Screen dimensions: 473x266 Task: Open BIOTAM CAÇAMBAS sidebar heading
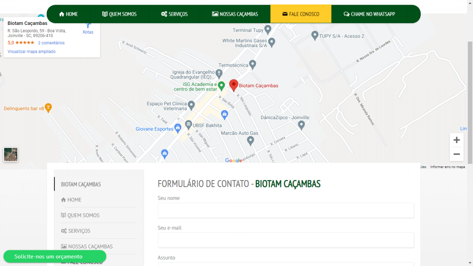click(x=81, y=184)
